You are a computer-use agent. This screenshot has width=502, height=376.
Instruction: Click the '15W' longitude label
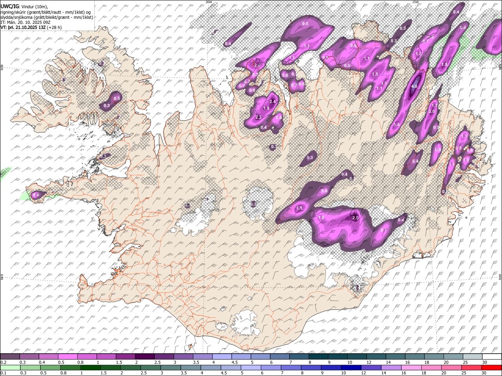pyautogui.click(x=415, y=2)
